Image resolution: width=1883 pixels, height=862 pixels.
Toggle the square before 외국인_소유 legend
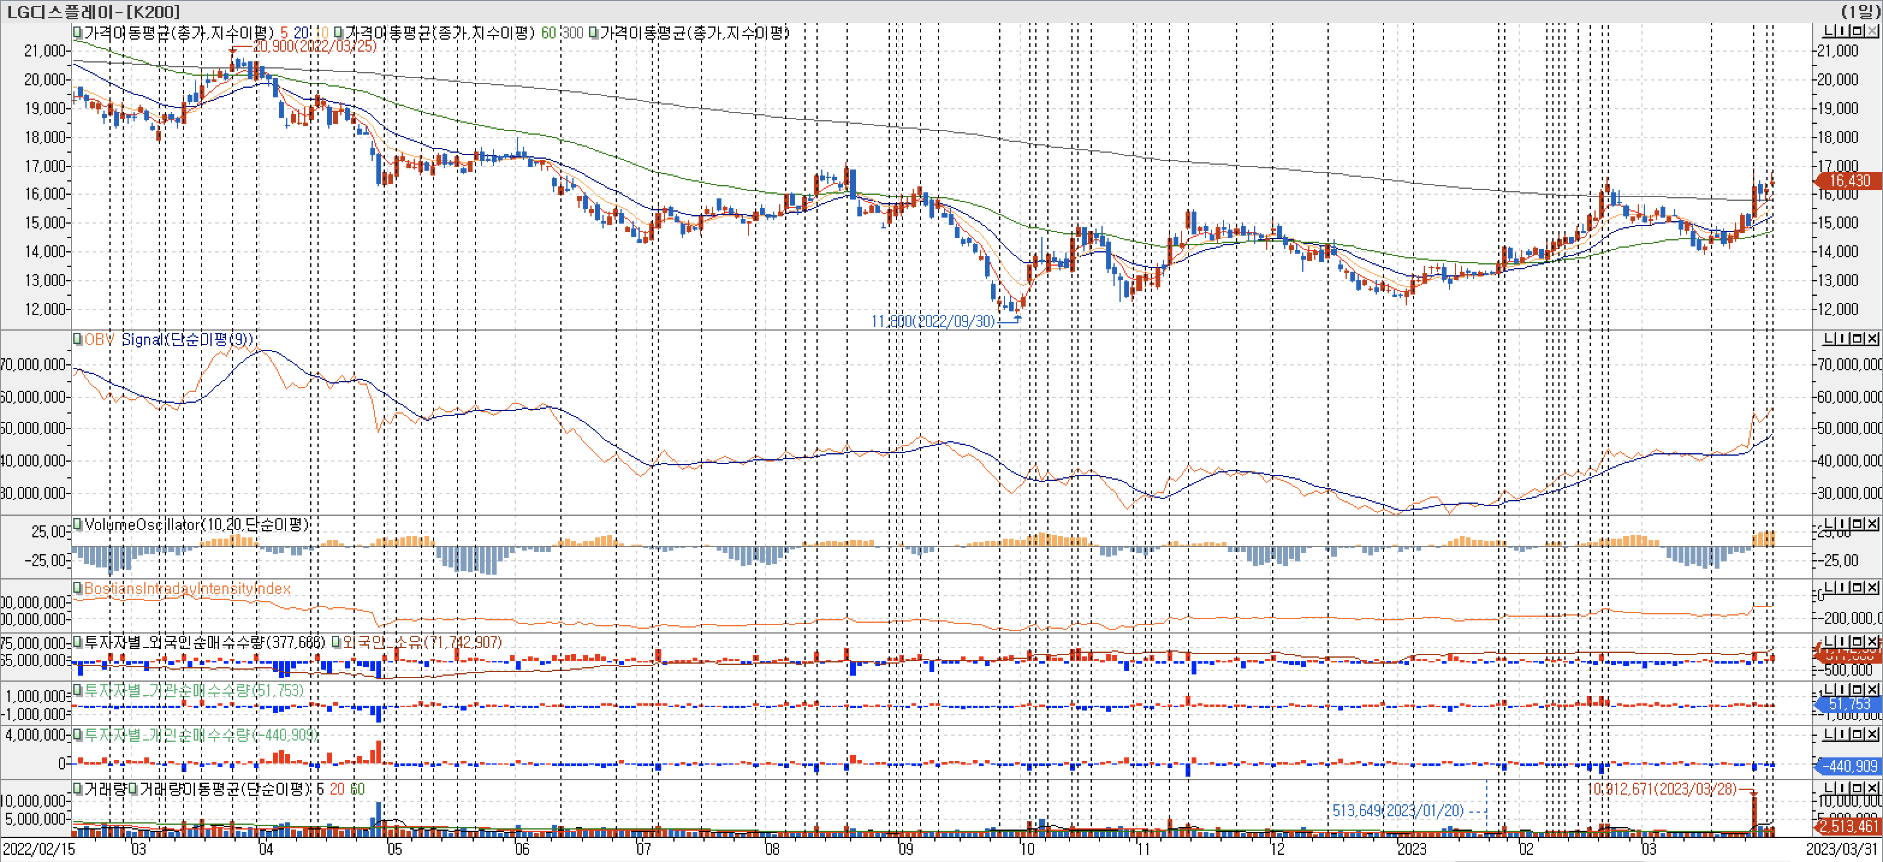pos(336,642)
